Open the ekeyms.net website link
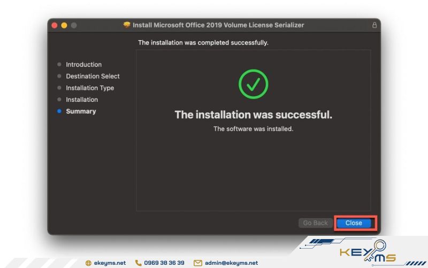Viewport: 428px width, 268px height. point(110,263)
